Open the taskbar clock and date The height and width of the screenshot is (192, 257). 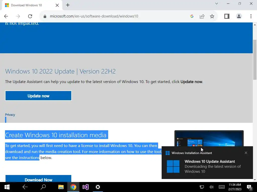(235, 187)
